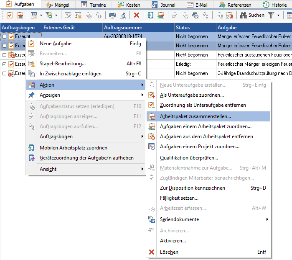Click the Aufgabe column header
This screenshot has height=260, width=292.
pos(254,28)
